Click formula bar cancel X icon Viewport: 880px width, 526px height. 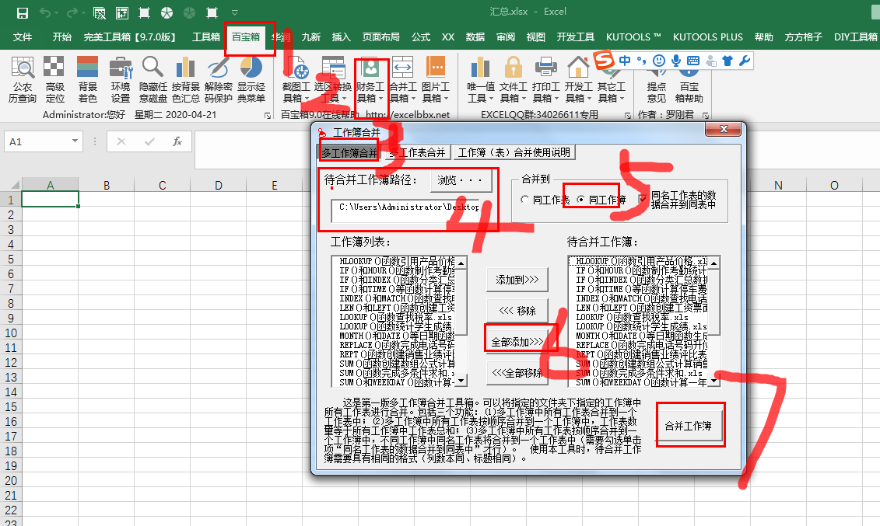coord(121,141)
